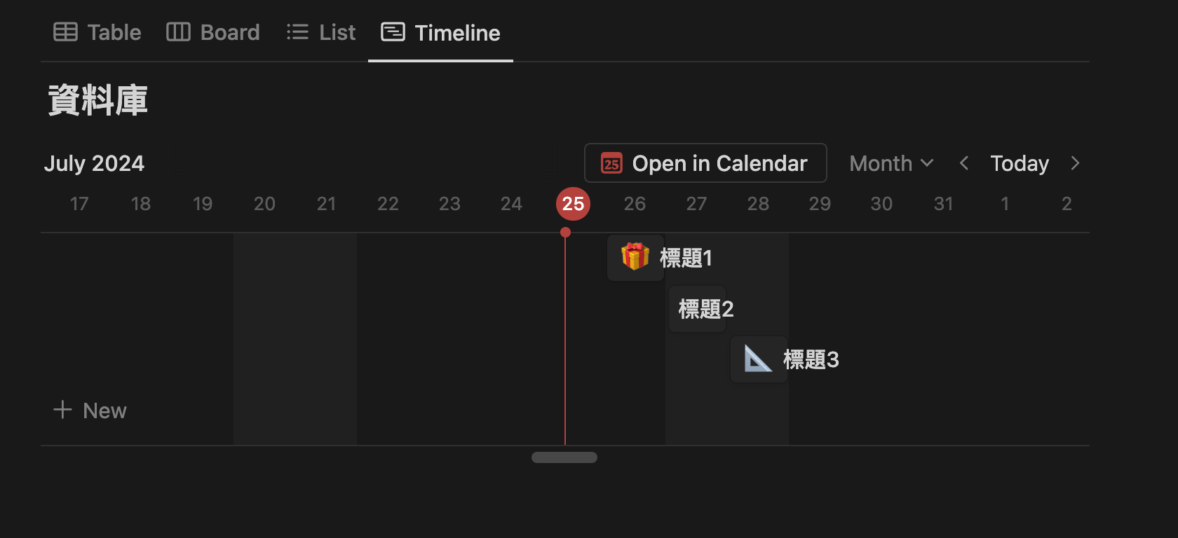The image size is (1178, 538).
Task: Click date 28 in the timeline header
Action: 758,204
